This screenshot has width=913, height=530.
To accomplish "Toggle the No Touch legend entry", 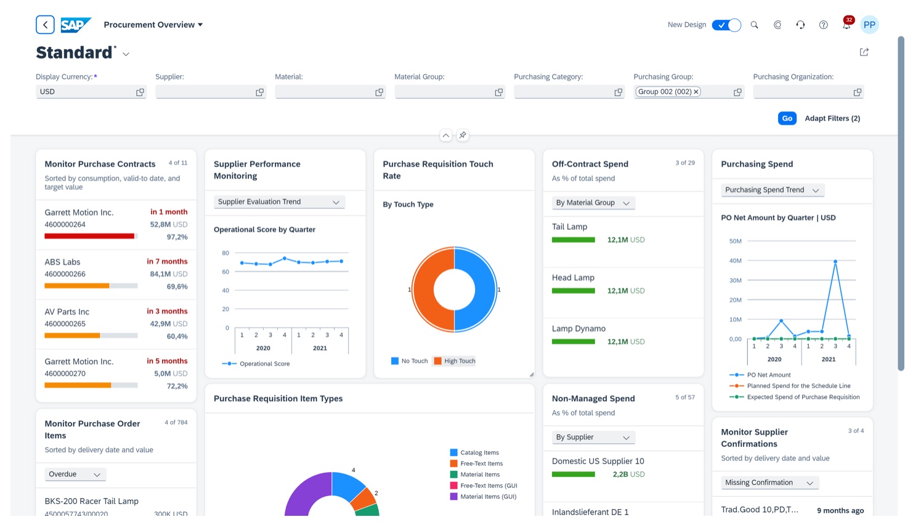I will (409, 361).
